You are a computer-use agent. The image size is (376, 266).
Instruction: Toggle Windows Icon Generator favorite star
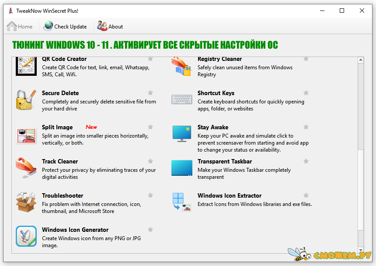(x=150, y=229)
